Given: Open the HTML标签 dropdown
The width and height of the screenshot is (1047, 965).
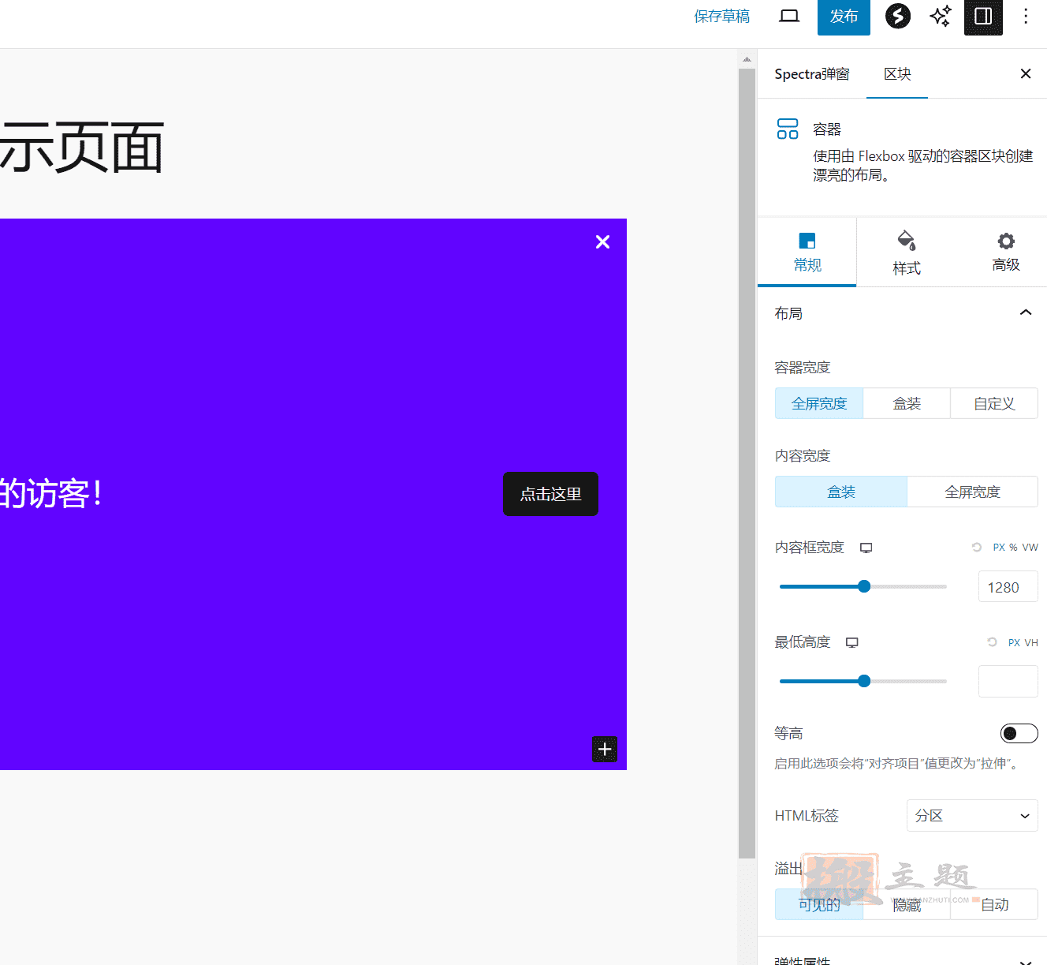Looking at the screenshot, I should click(972, 816).
